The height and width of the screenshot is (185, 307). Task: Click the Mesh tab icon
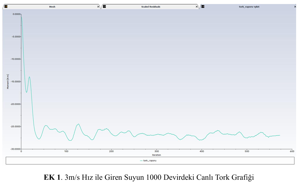pos(6,6)
